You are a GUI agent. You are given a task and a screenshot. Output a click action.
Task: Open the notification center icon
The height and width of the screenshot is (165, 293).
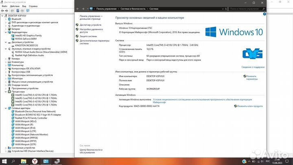click(287, 161)
